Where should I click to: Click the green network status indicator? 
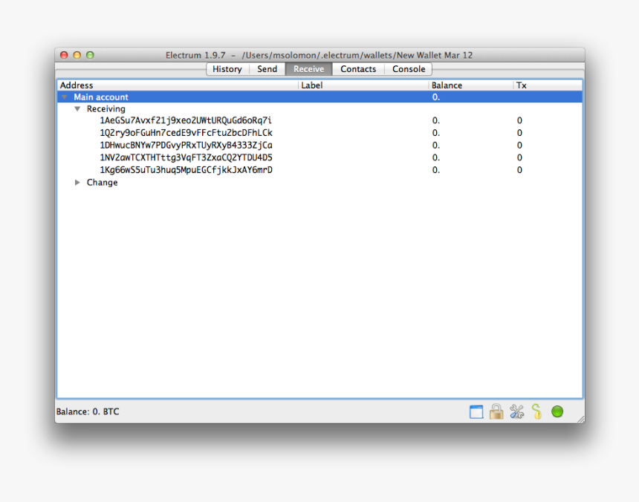[x=557, y=411]
